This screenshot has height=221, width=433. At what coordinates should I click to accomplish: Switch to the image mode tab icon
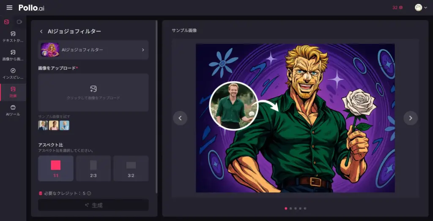tap(7, 22)
